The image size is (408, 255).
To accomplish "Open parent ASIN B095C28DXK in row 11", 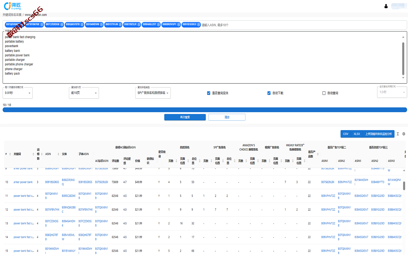I will [69, 196].
